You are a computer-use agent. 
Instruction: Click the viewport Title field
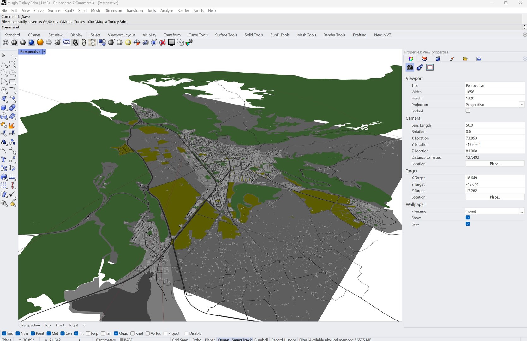pos(495,86)
